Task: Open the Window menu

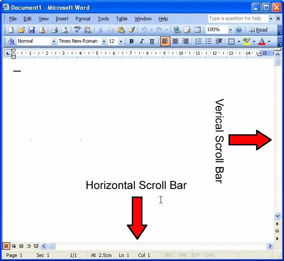Action: (x=143, y=19)
